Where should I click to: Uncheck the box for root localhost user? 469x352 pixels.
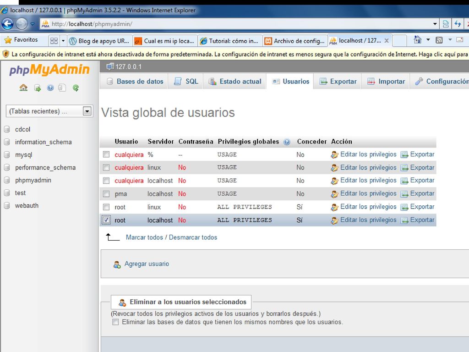[106, 220]
